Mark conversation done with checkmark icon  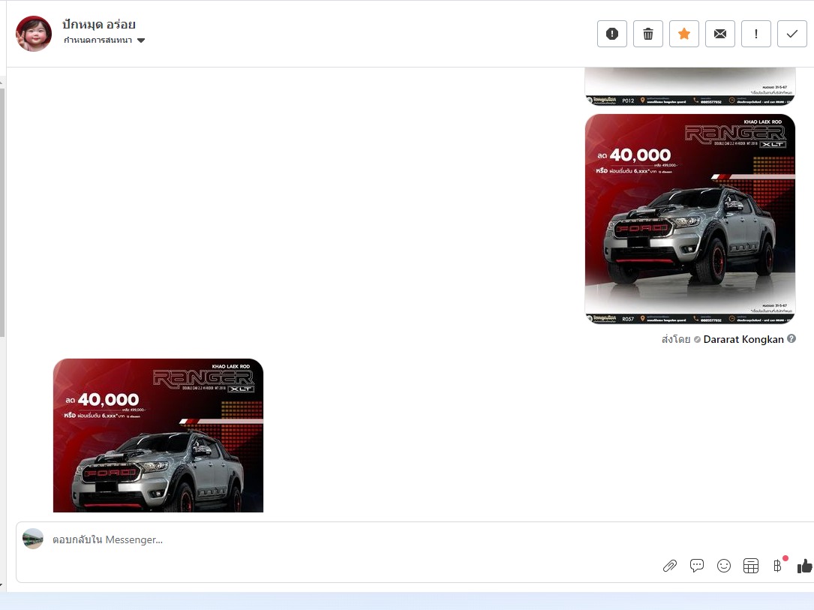point(792,34)
